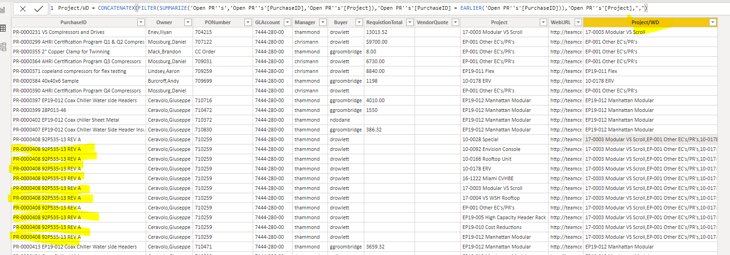Open the RequisitionTotal column filter dropdown
This screenshot has width=730, height=255.
click(x=409, y=22)
